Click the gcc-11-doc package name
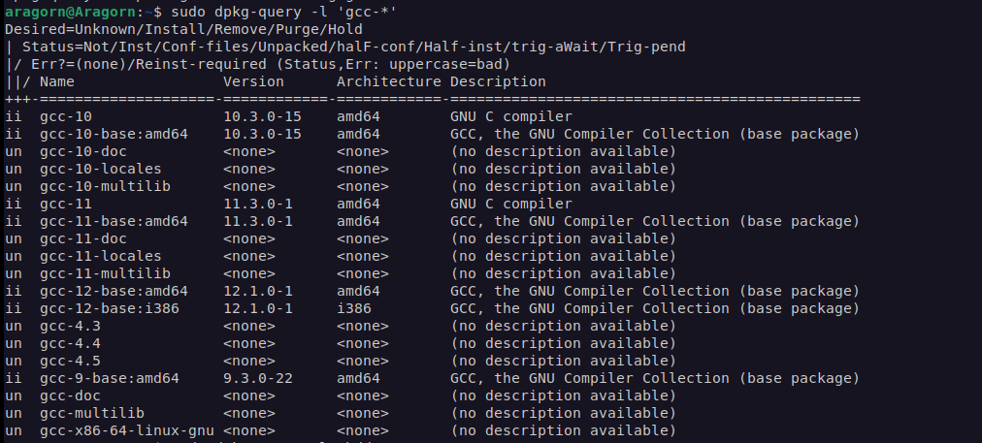The height and width of the screenshot is (443, 982). [x=83, y=238]
